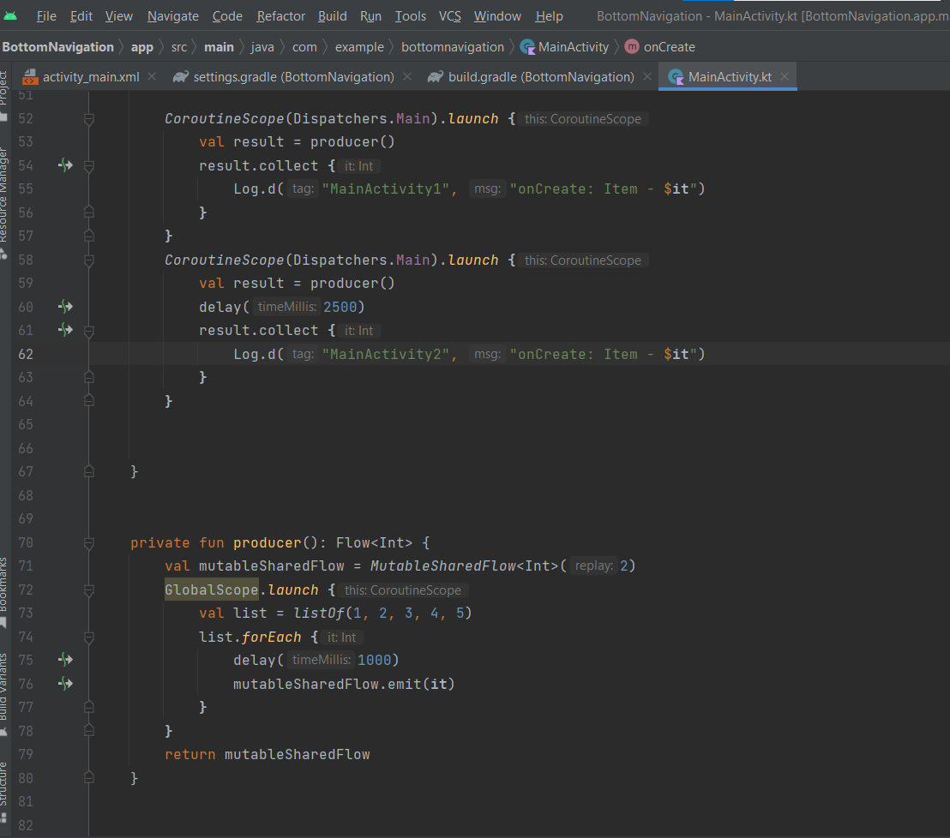Click the onCreate method icon in the breadcrumb bar
Image resolution: width=950 pixels, height=838 pixels.
631,46
